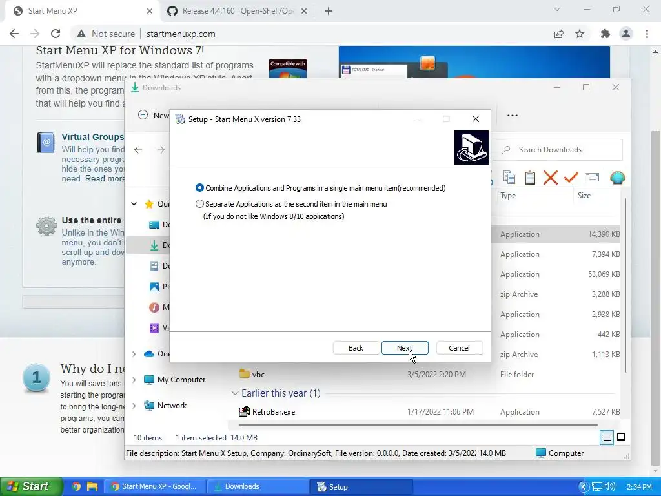Screen dimensions: 661x496
Task: Switch Downloads to details view
Action: pos(607,437)
